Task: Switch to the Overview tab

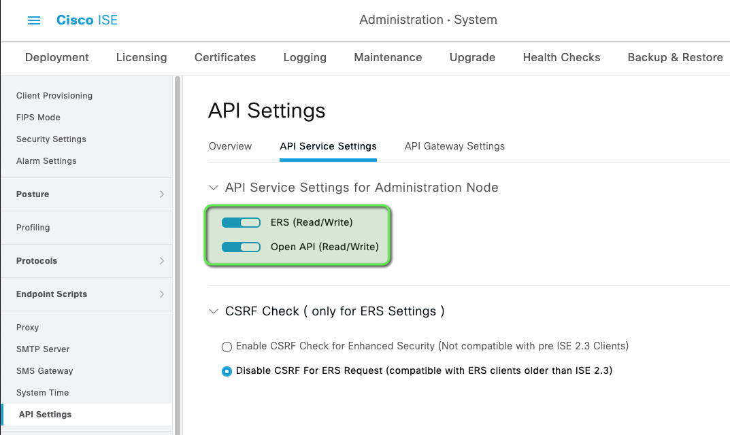Action: 230,146
